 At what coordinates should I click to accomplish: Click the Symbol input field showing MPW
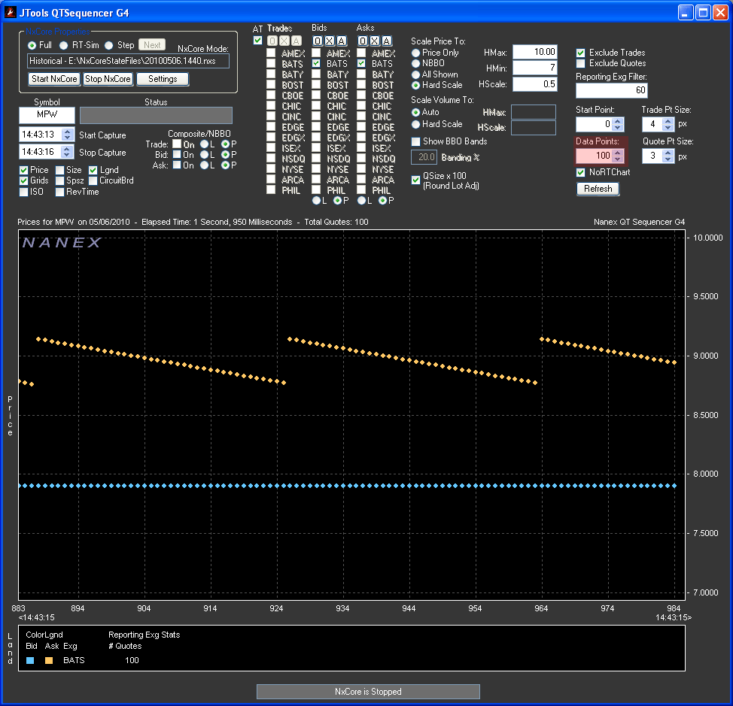click(x=47, y=115)
